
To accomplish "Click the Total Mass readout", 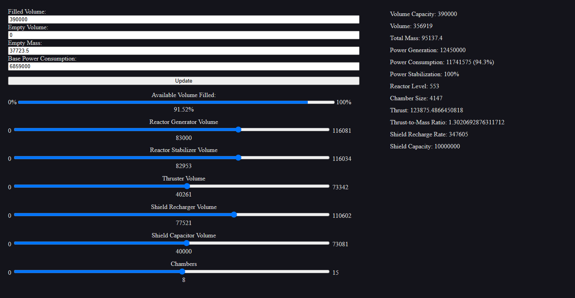I will coord(416,38).
